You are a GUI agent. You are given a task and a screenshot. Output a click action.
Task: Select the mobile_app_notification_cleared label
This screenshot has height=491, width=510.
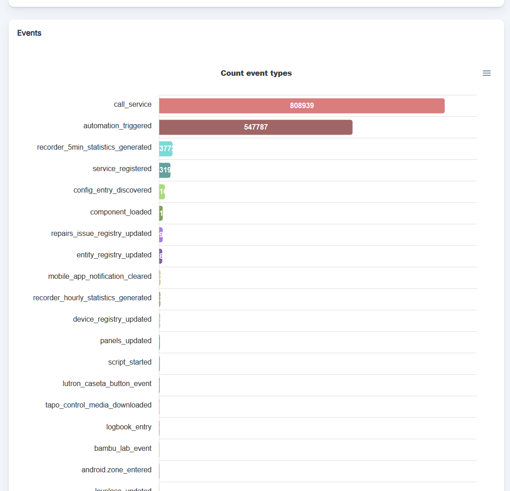(100, 276)
